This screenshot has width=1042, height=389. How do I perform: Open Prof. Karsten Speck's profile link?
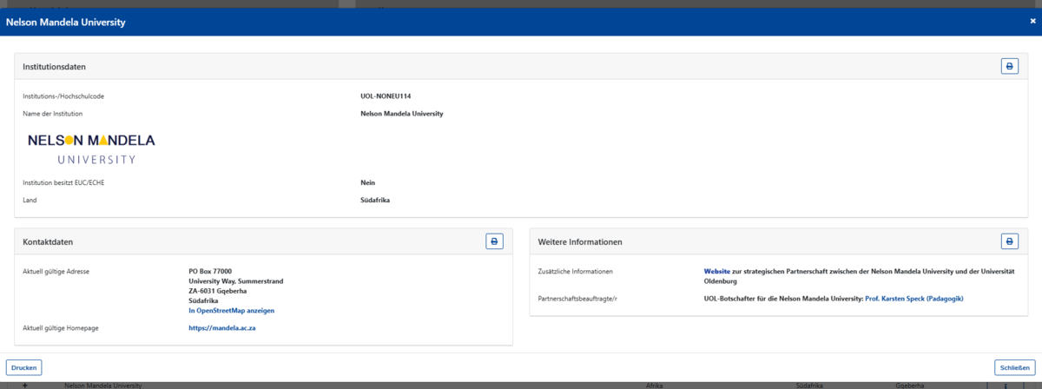point(914,299)
